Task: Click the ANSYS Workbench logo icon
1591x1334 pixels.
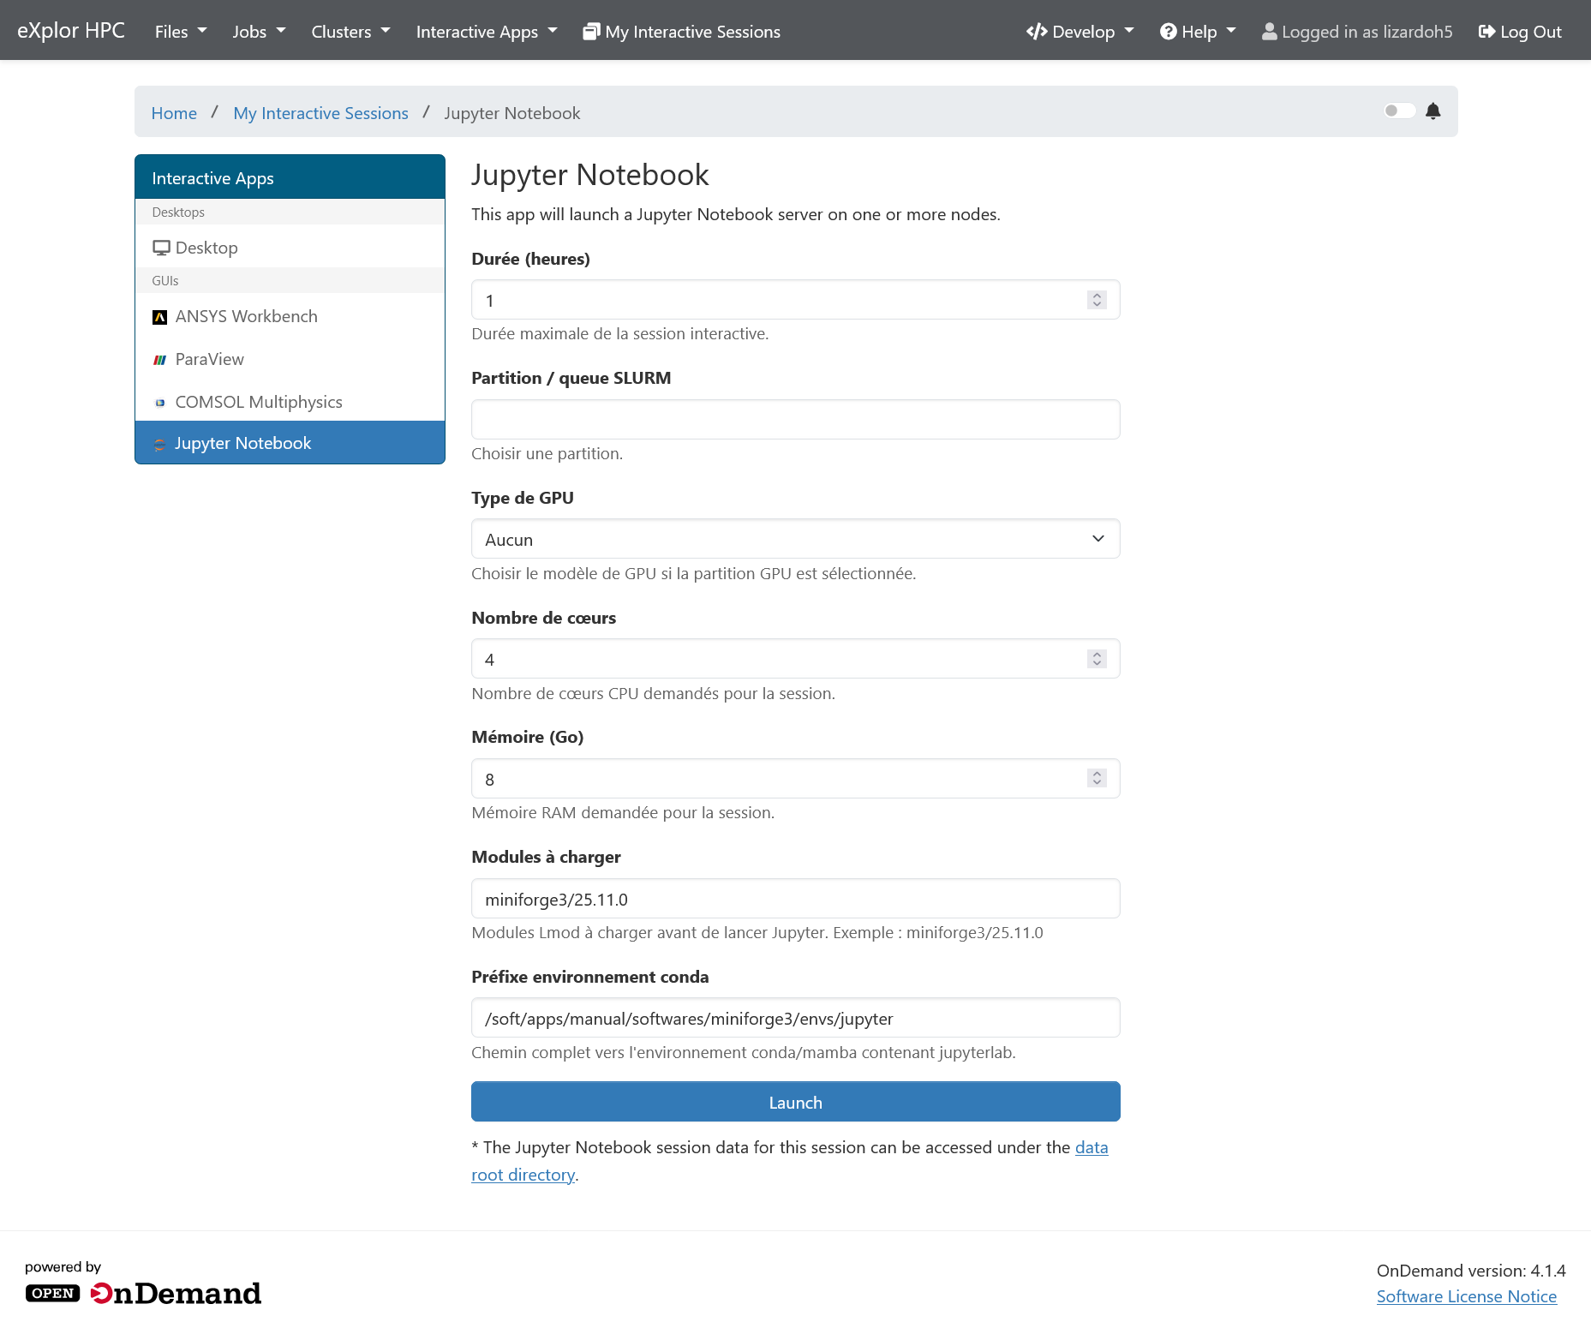Action: point(159,317)
